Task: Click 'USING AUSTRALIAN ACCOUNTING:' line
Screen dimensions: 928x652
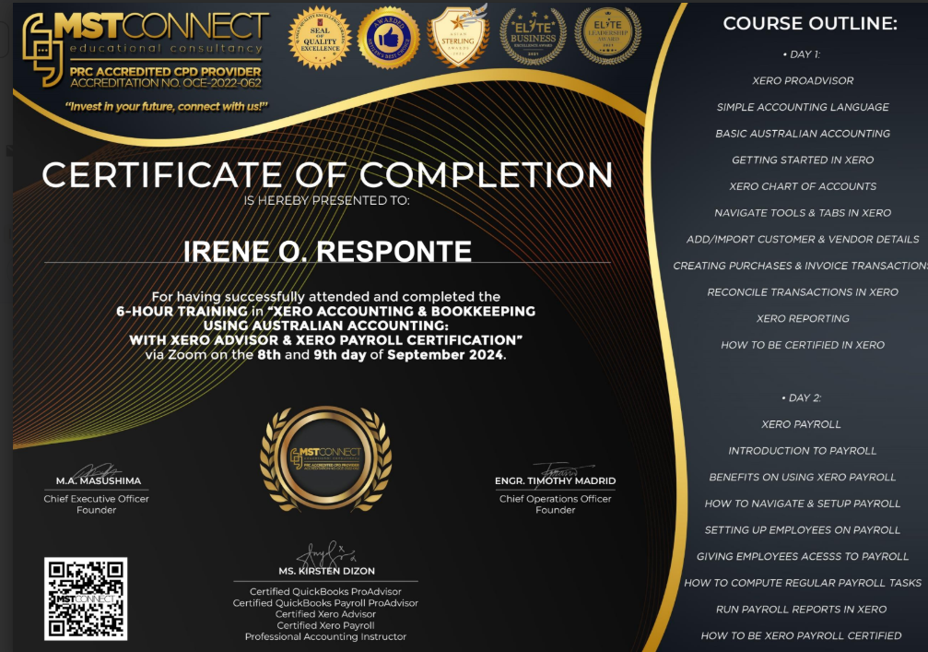Action: click(x=326, y=326)
